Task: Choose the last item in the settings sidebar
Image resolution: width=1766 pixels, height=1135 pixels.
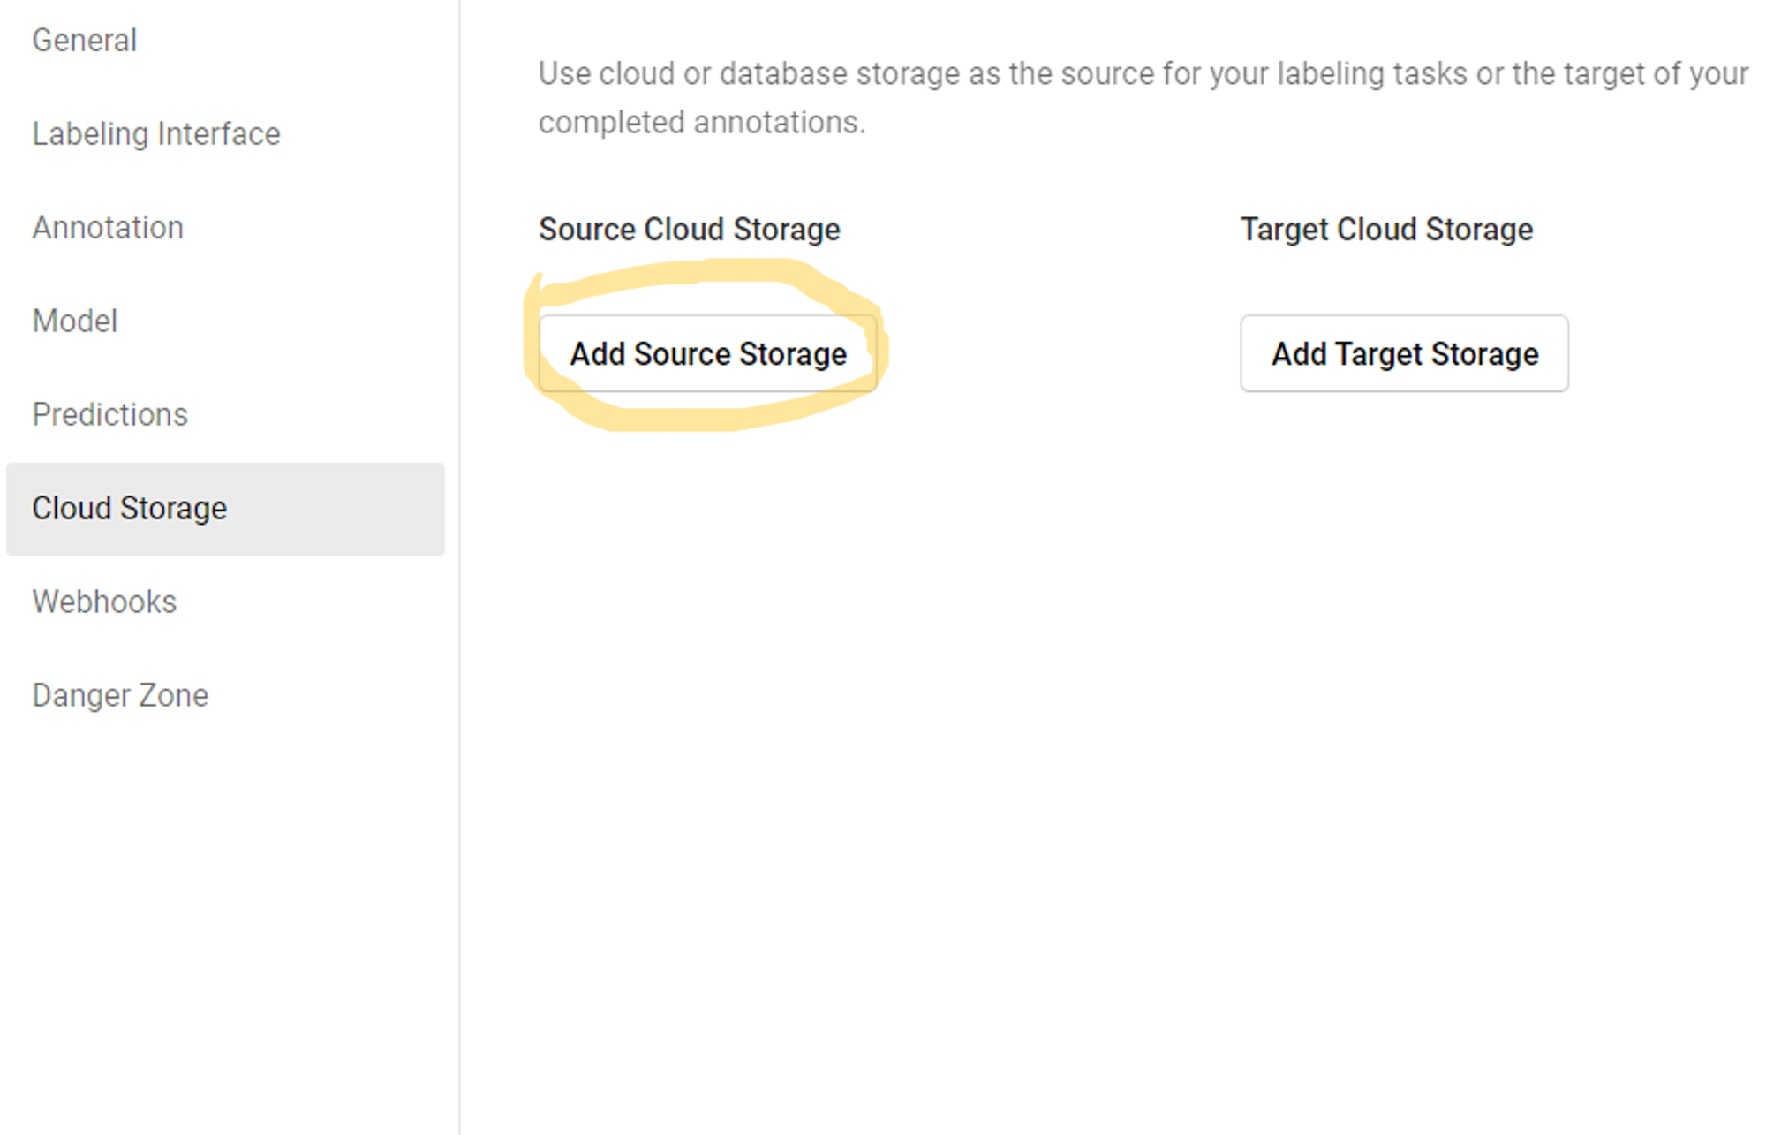Action: coord(120,696)
